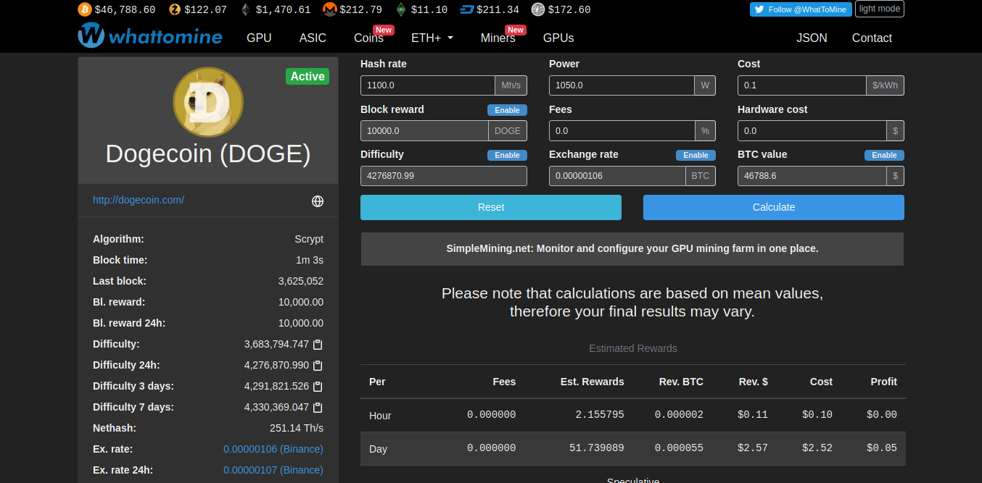The width and height of the screenshot is (982, 483).
Task: Focus the Power input field
Action: [622, 85]
